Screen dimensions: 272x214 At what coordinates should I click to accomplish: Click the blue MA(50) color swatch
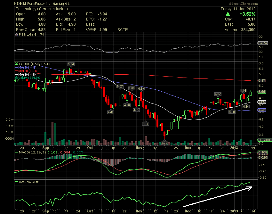point(16,68)
